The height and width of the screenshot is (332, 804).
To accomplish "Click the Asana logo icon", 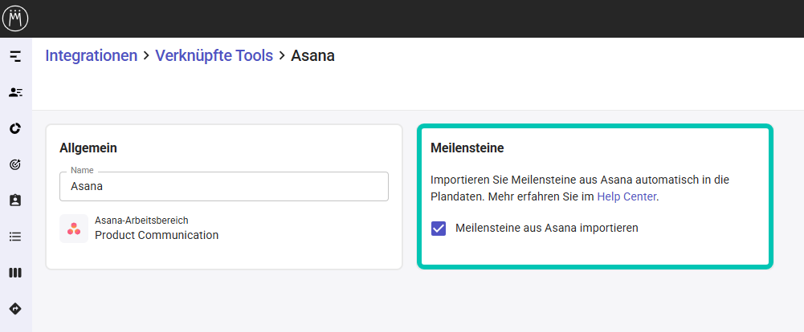I will (x=74, y=229).
